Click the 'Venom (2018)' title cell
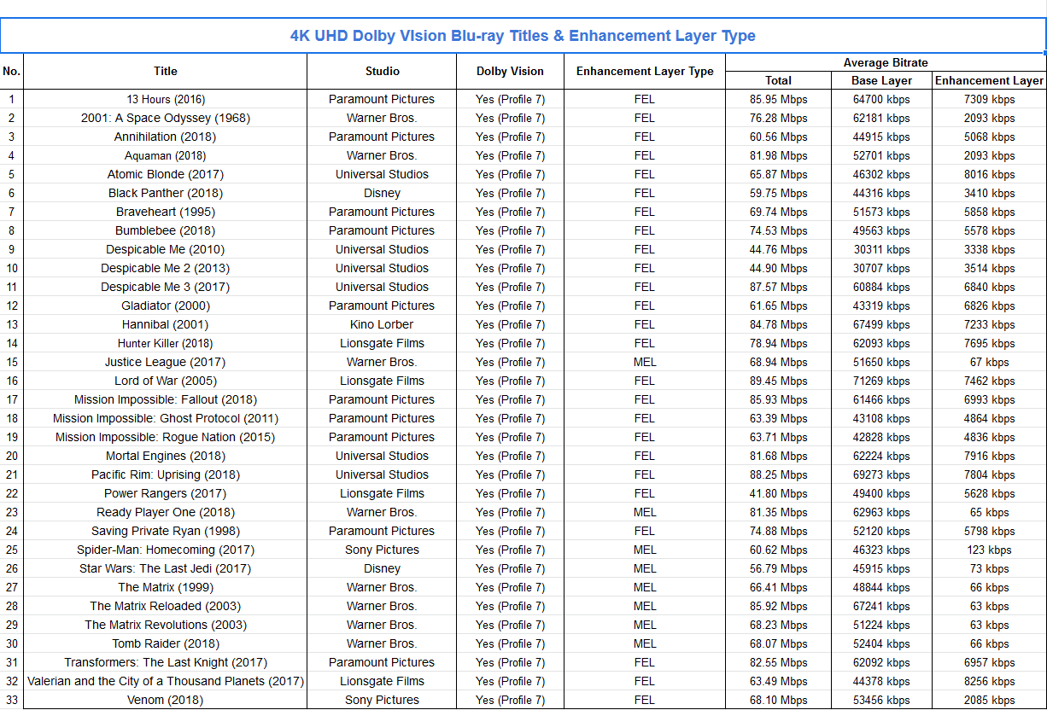The height and width of the screenshot is (710, 1047). (x=166, y=701)
